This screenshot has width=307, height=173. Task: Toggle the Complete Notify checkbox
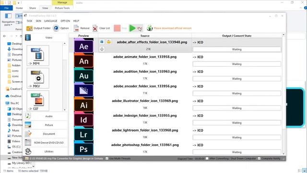(259, 159)
